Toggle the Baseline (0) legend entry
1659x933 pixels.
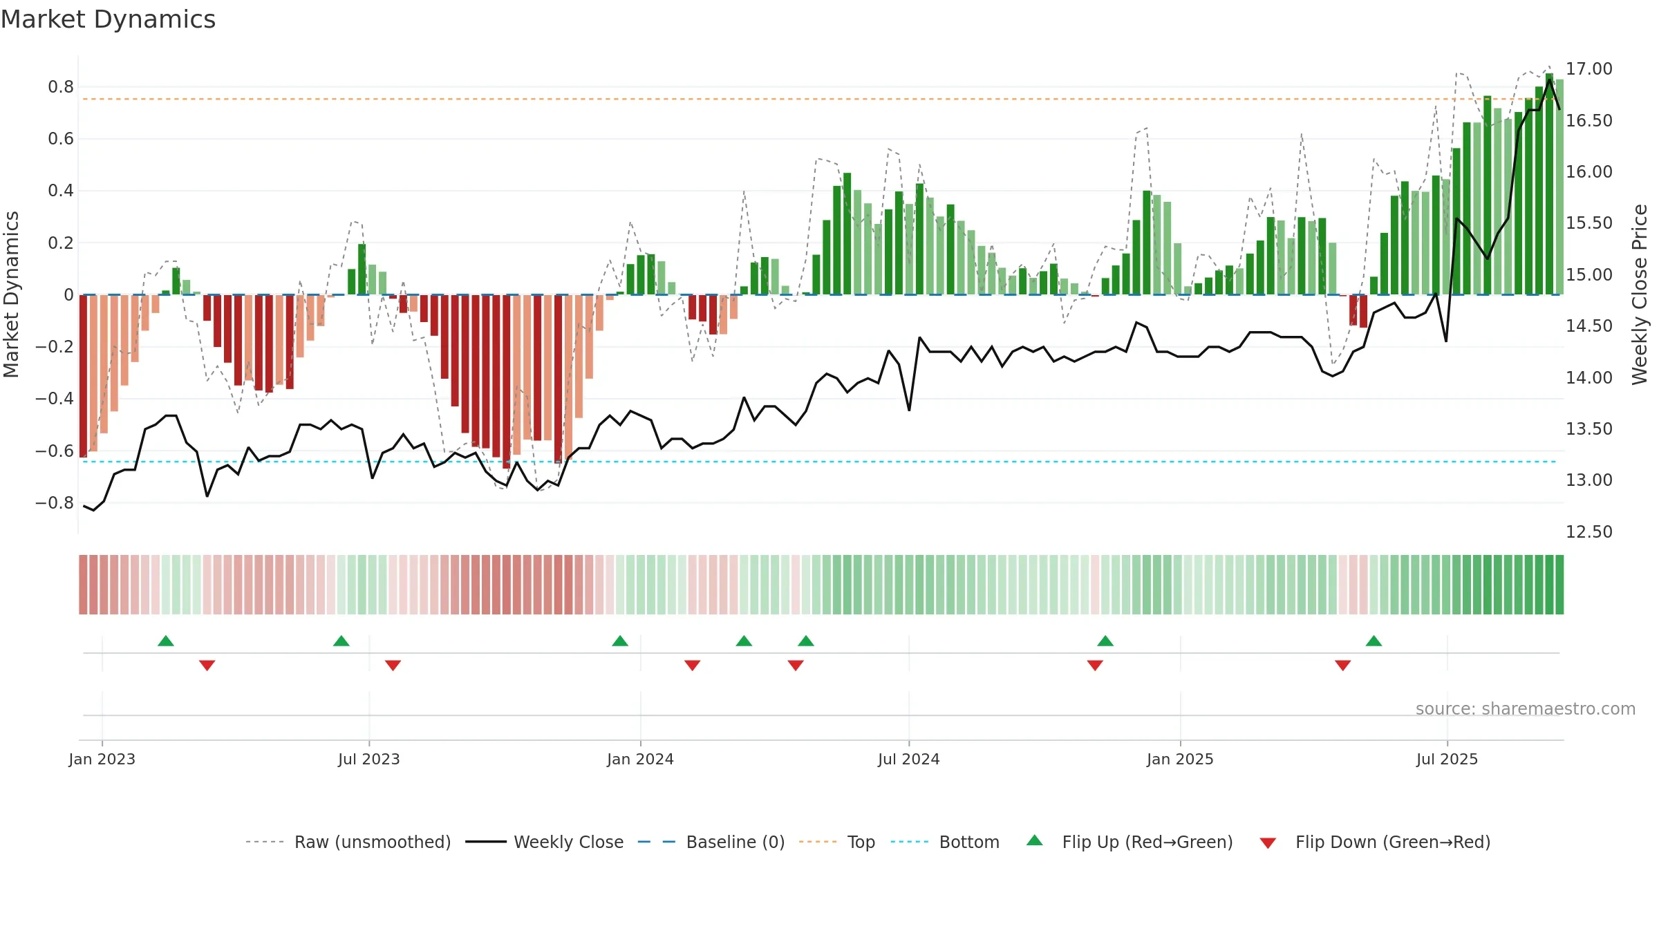click(x=711, y=842)
